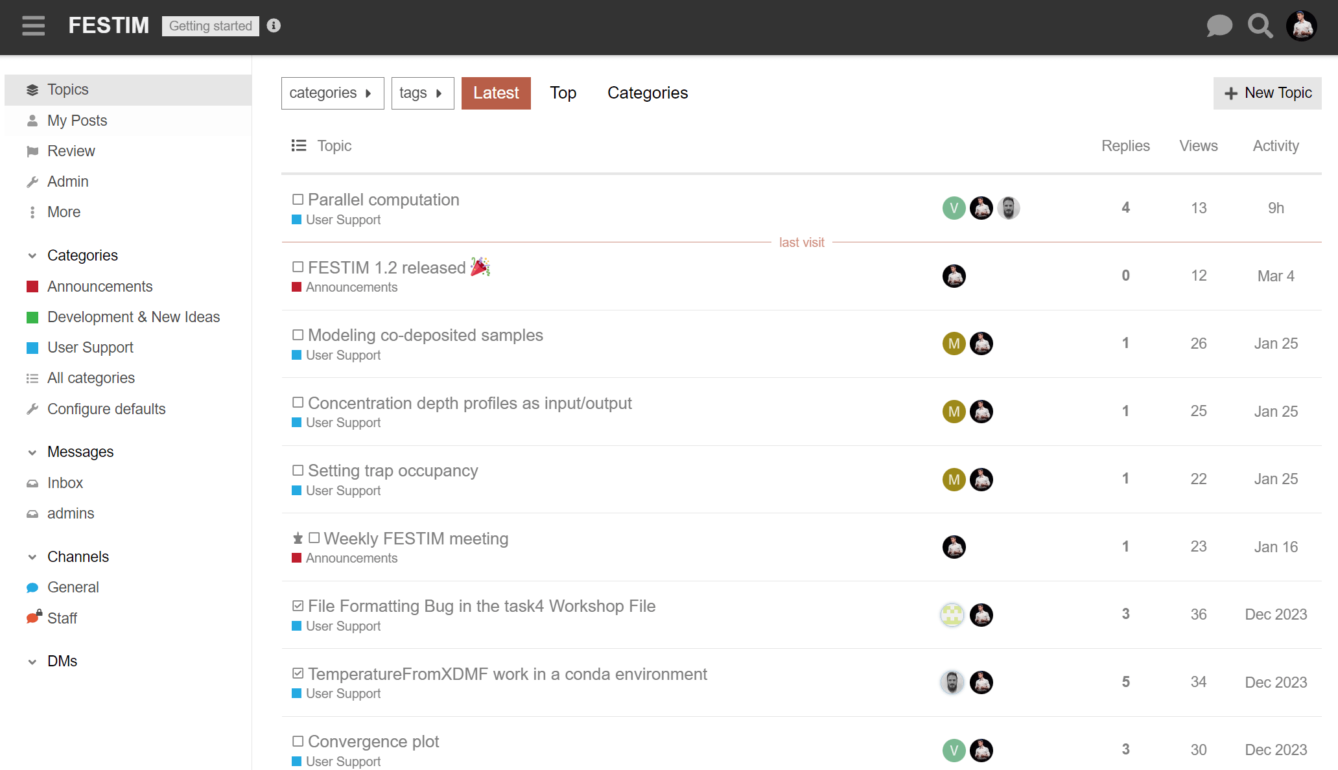
Task: Toggle solved checkbox on Parallel computation
Action: [x=298, y=200]
